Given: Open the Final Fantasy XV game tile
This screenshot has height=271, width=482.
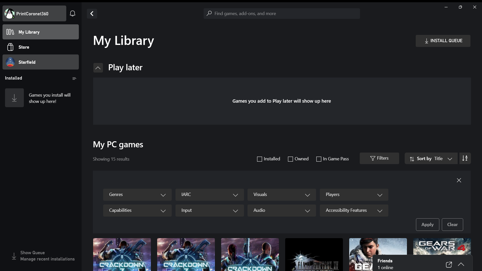Looking at the screenshot, I should (x=314, y=254).
